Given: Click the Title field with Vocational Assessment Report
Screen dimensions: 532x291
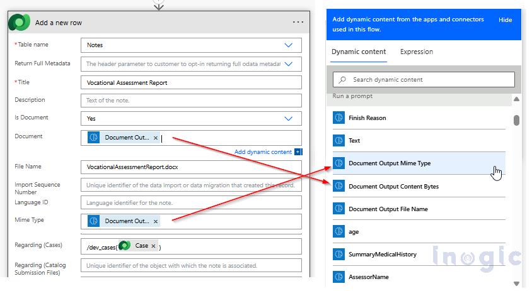Looking at the screenshot, I should point(191,82).
